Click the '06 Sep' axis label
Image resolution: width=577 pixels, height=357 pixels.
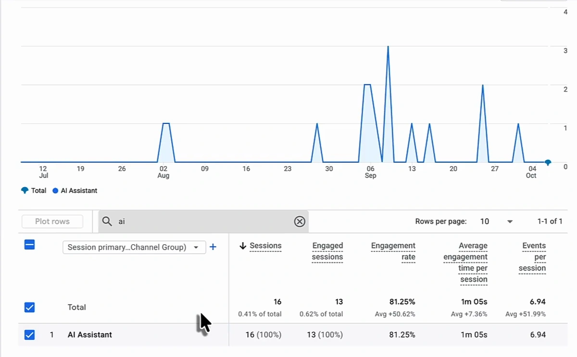point(370,172)
